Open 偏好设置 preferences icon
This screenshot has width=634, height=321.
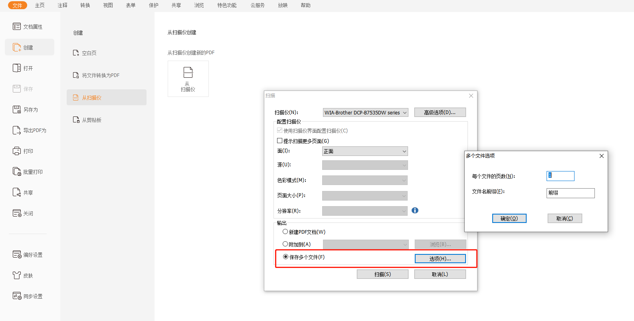coord(17,255)
